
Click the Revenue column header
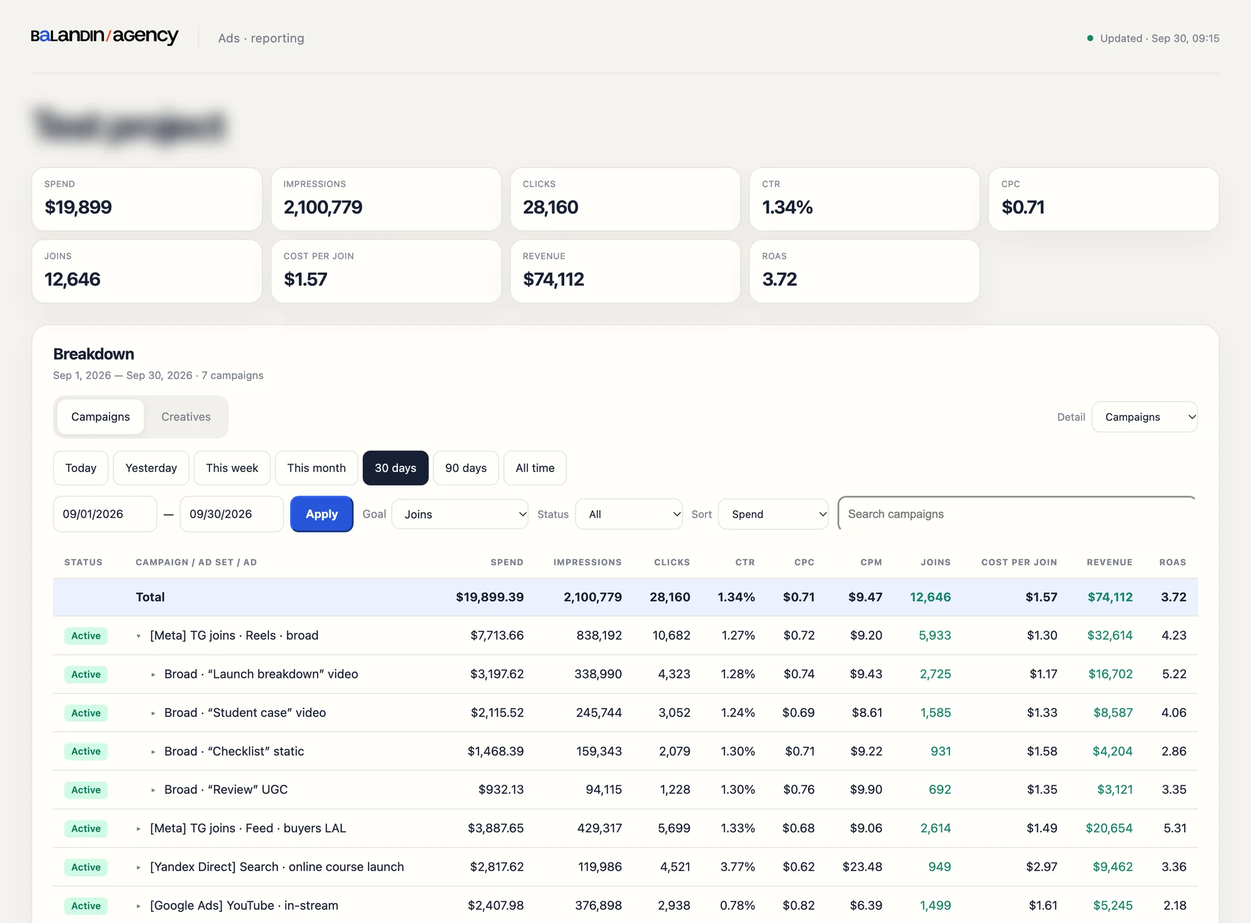click(x=1110, y=562)
